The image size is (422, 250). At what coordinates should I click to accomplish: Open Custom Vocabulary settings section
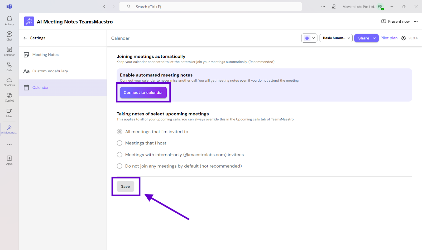(63, 71)
